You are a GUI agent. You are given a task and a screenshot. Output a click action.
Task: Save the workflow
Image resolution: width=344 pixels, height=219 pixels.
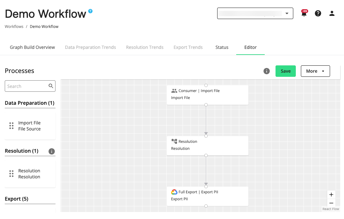pos(285,71)
